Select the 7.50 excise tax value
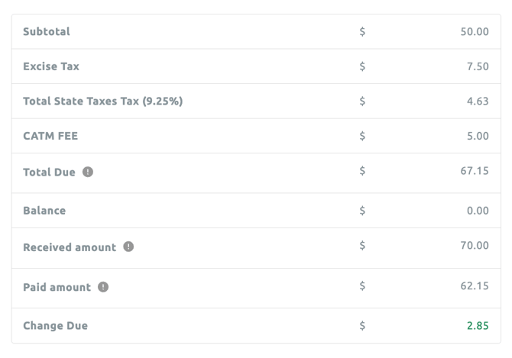 (x=478, y=66)
